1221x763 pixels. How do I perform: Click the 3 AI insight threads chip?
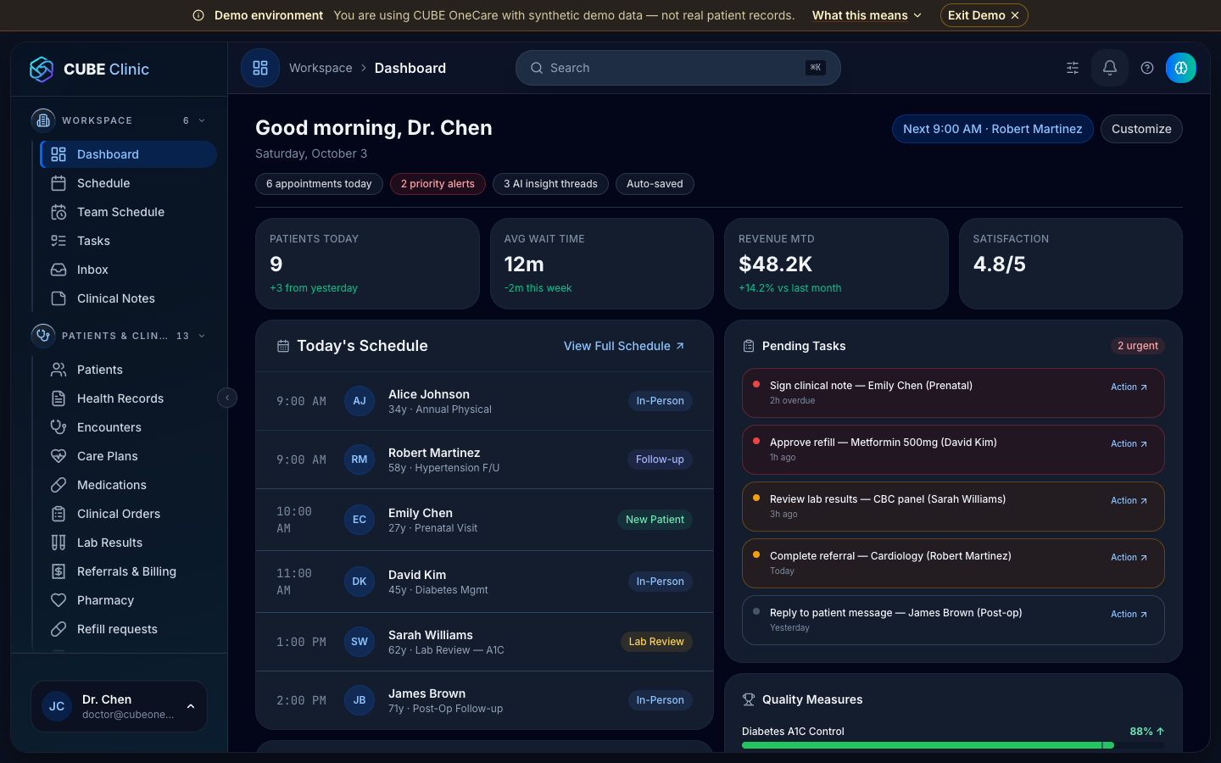click(550, 184)
